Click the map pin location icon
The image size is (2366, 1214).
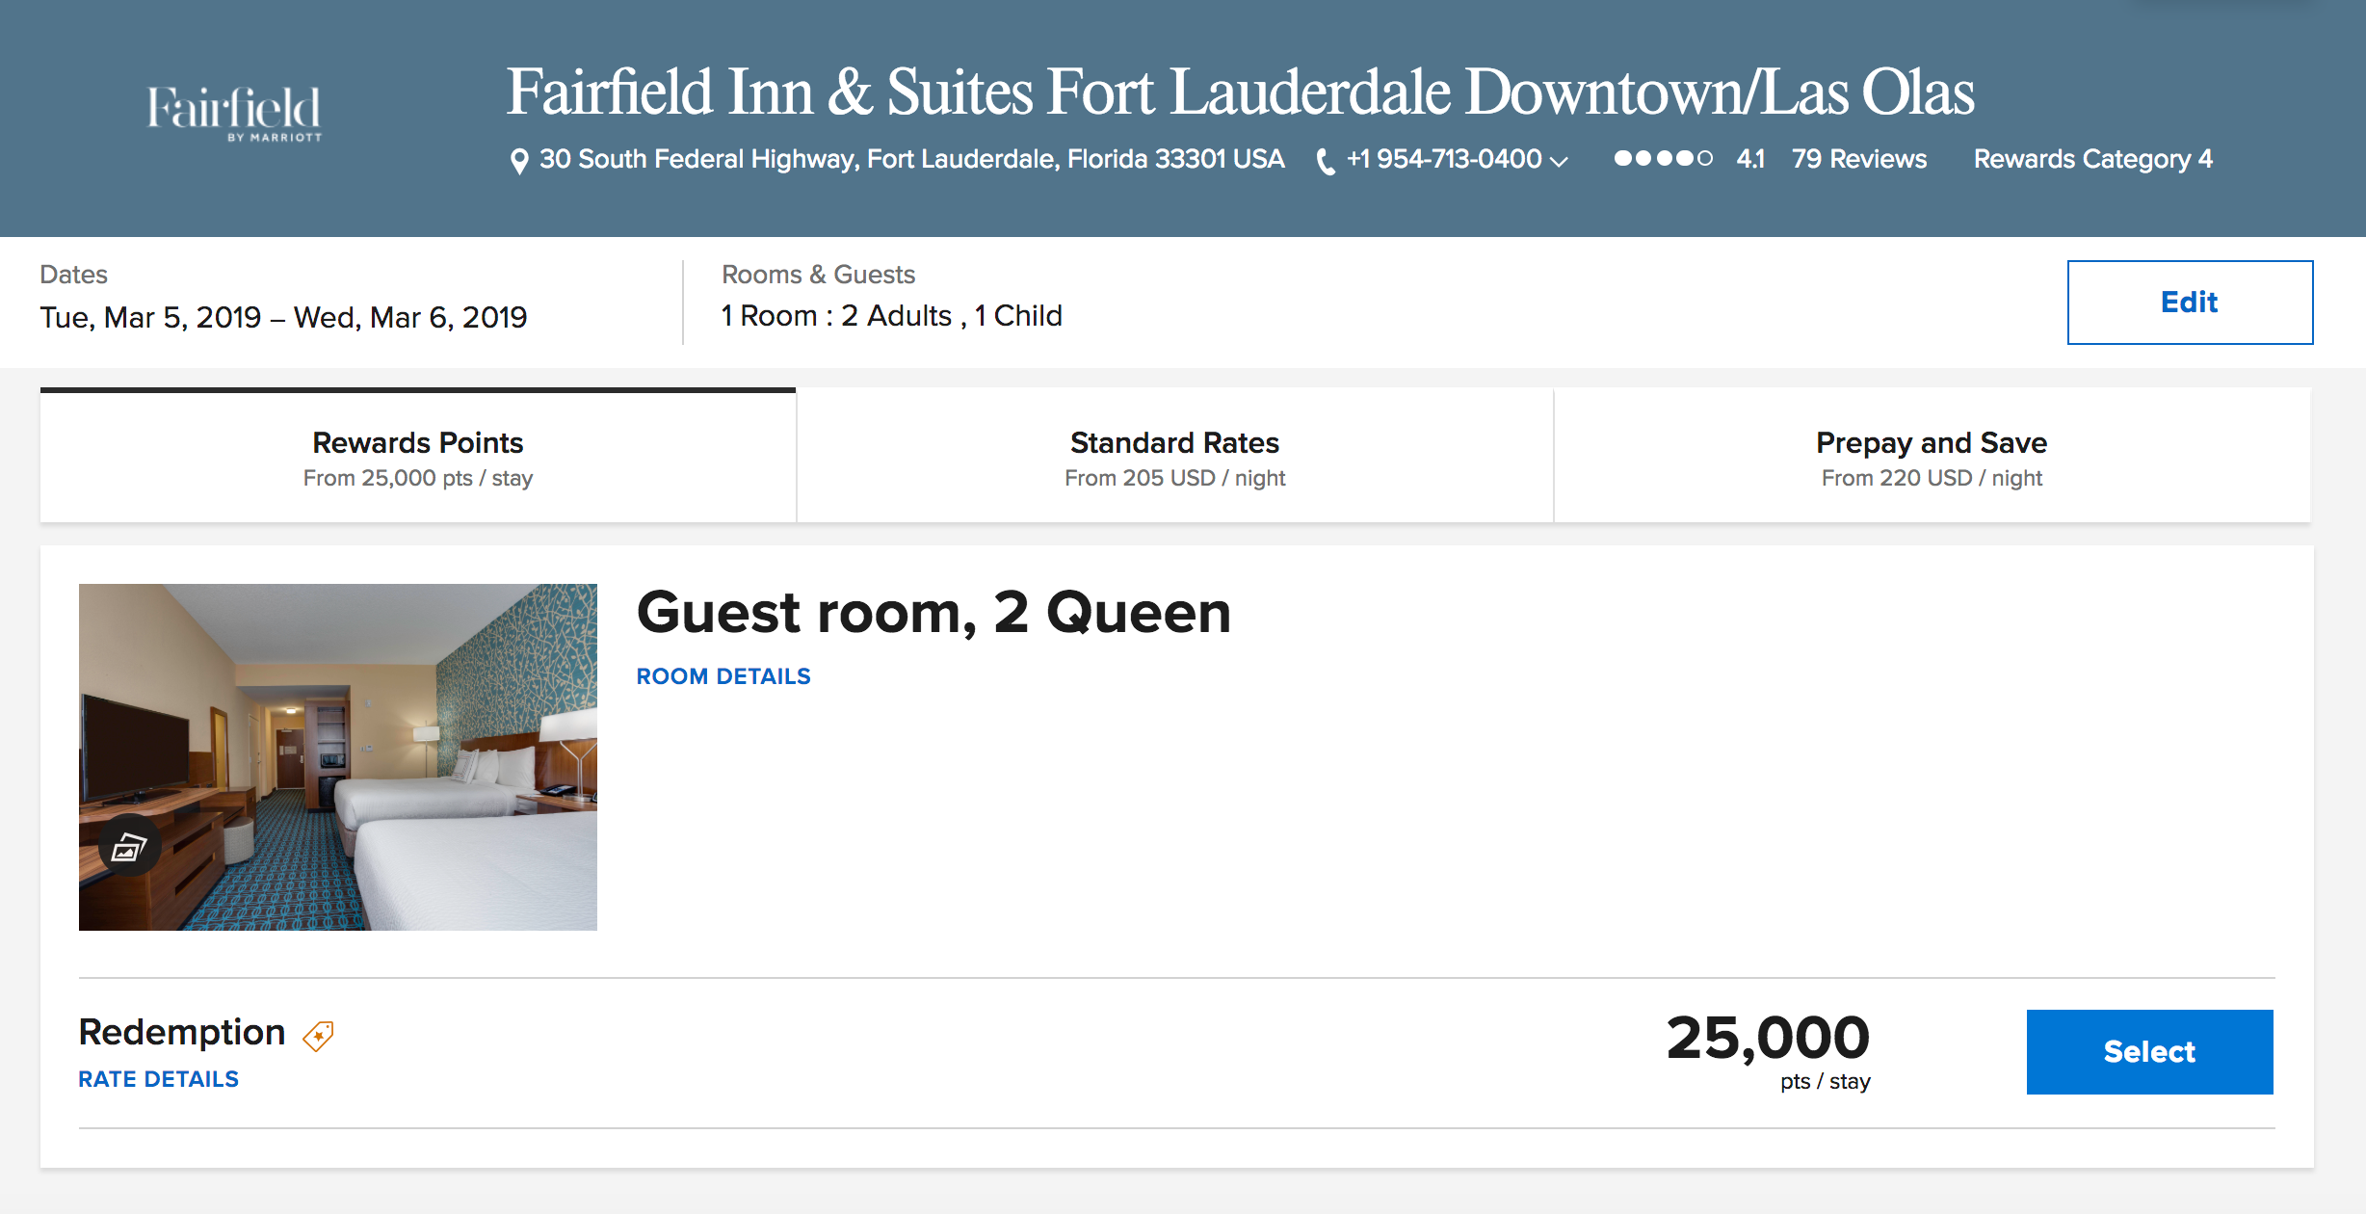coord(518,161)
